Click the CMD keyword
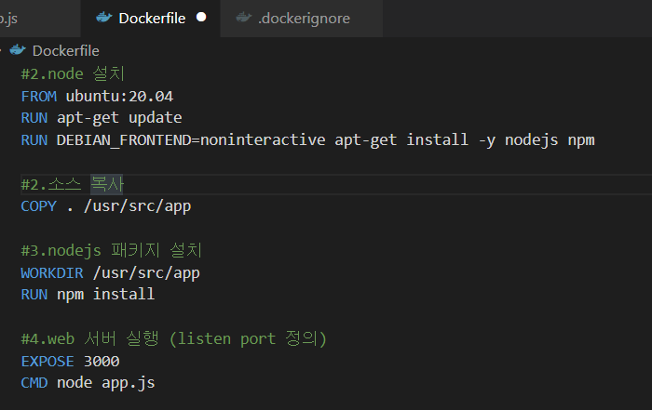 pos(34,383)
